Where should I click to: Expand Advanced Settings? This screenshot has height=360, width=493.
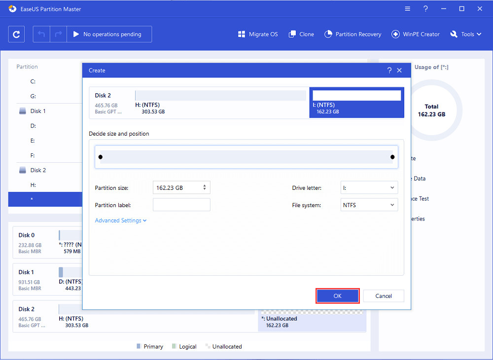[x=121, y=220]
